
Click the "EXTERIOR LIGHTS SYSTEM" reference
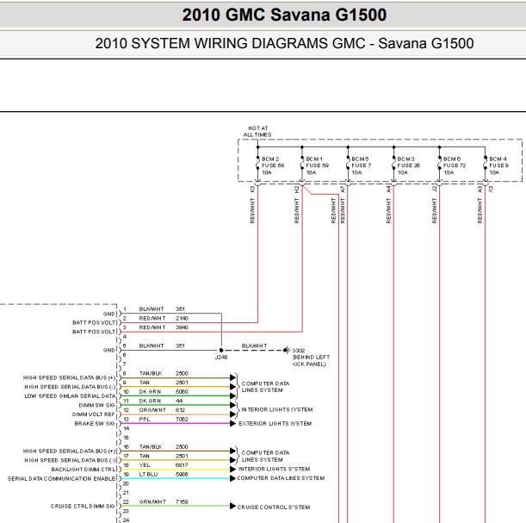pyautogui.click(x=275, y=424)
